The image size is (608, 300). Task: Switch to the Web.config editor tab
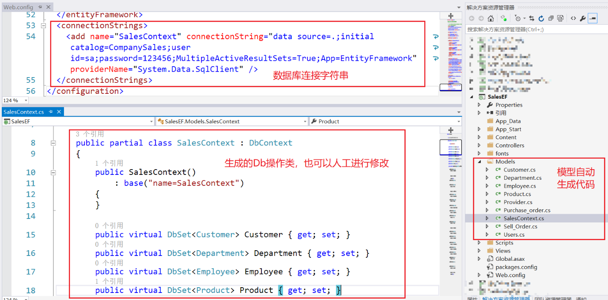(x=19, y=7)
